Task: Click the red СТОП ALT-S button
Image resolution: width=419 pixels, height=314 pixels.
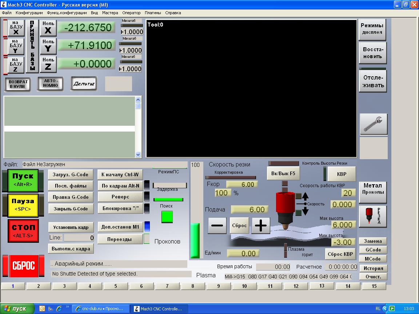Action: point(23,231)
